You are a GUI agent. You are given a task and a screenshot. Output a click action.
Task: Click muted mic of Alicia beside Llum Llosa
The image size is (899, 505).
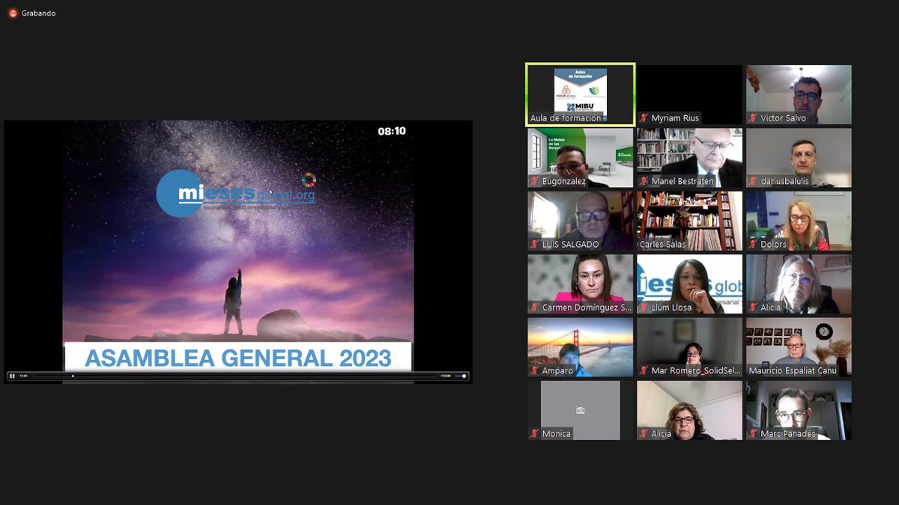point(753,307)
